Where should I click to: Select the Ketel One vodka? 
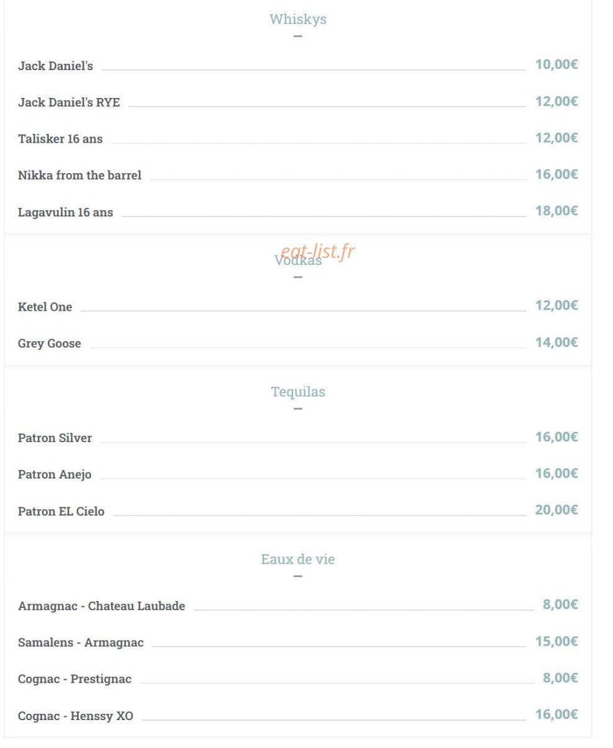(x=45, y=307)
